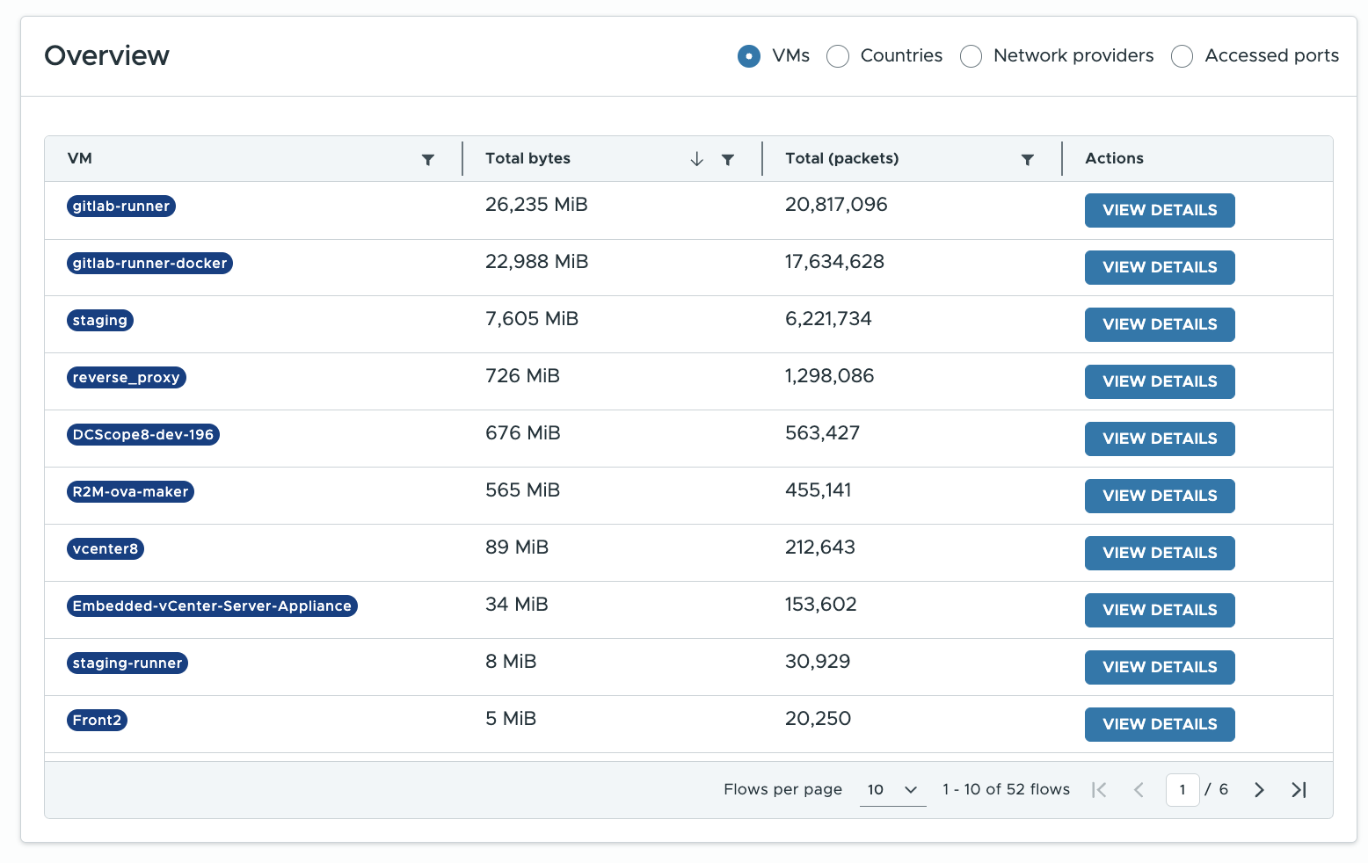Jump to the last page of flows
Image resolution: width=1368 pixels, height=863 pixels.
point(1299,790)
